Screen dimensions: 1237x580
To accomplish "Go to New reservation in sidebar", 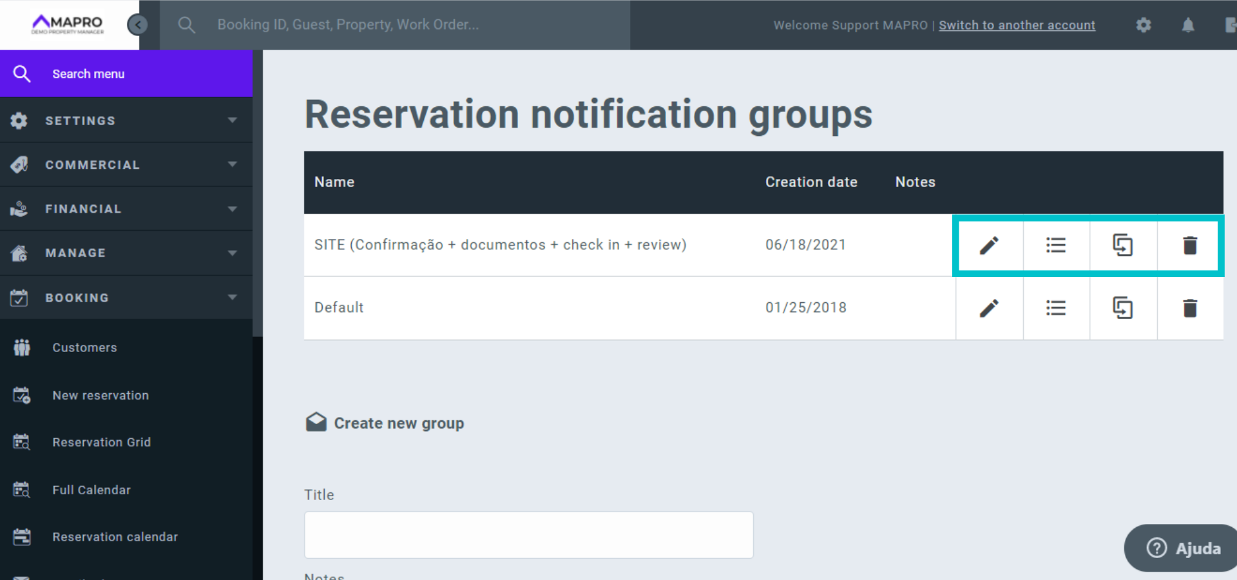I will (x=100, y=395).
